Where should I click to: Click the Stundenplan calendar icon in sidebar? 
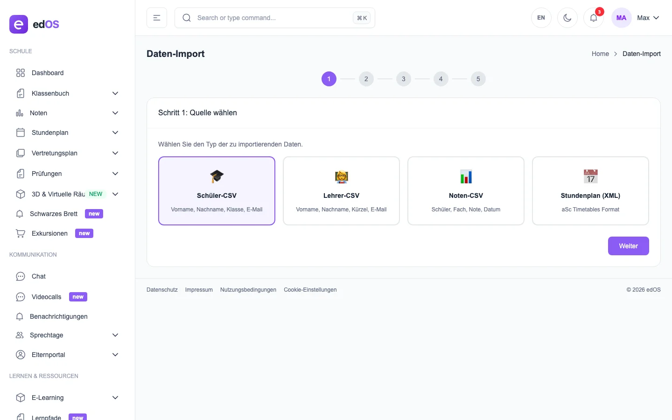[x=21, y=133]
